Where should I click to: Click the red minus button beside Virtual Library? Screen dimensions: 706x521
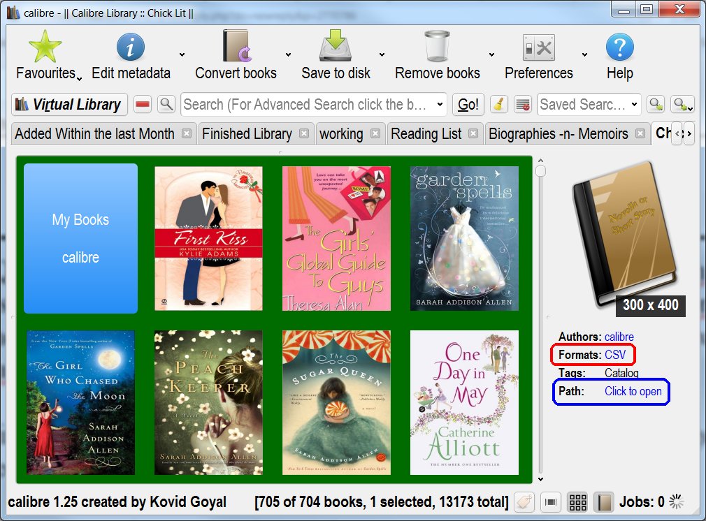[143, 104]
